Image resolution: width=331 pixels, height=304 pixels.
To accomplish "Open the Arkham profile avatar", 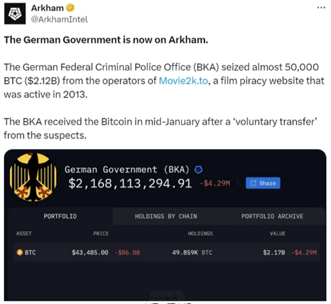I will click(15, 14).
